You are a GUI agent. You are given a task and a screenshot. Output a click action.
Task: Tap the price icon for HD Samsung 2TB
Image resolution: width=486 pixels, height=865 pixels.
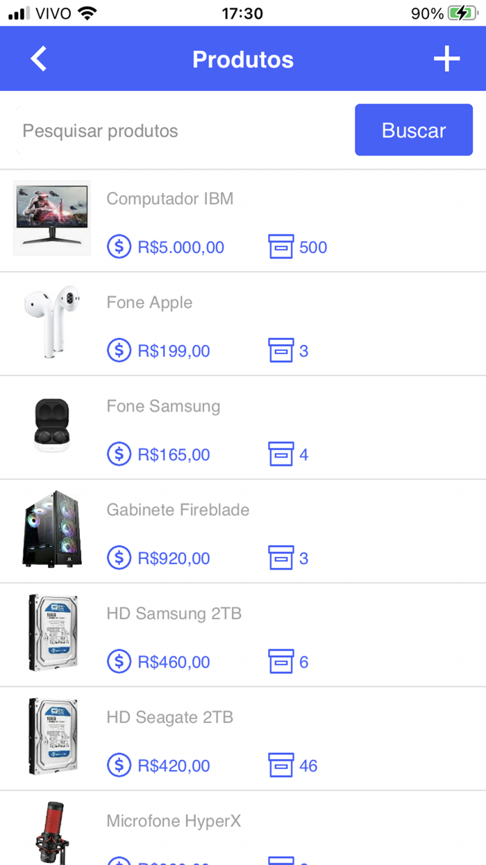point(119,661)
